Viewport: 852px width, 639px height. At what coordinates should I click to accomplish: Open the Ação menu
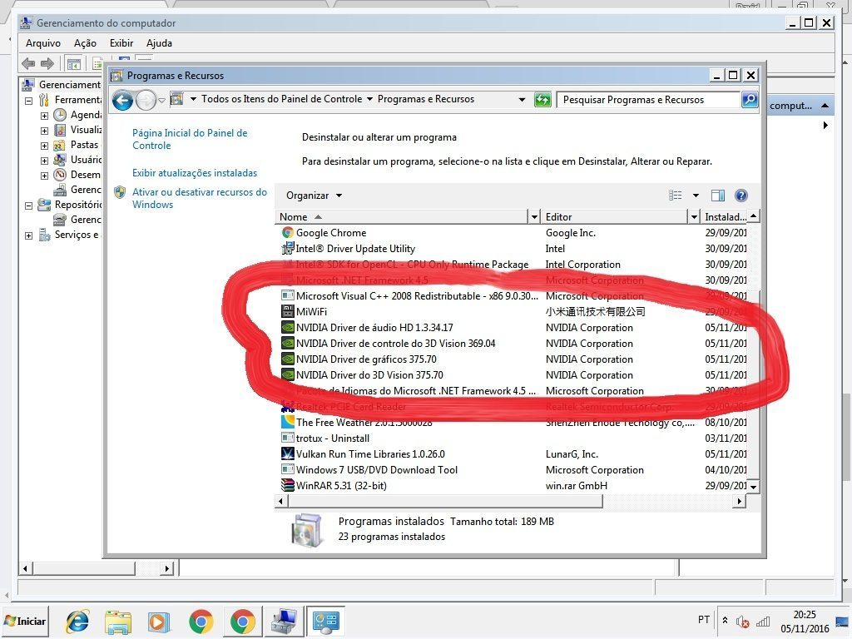click(85, 43)
